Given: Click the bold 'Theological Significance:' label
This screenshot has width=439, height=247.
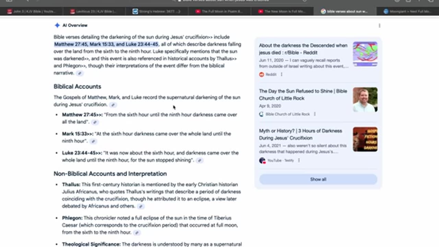Looking at the screenshot, I should (x=91, y=244).
